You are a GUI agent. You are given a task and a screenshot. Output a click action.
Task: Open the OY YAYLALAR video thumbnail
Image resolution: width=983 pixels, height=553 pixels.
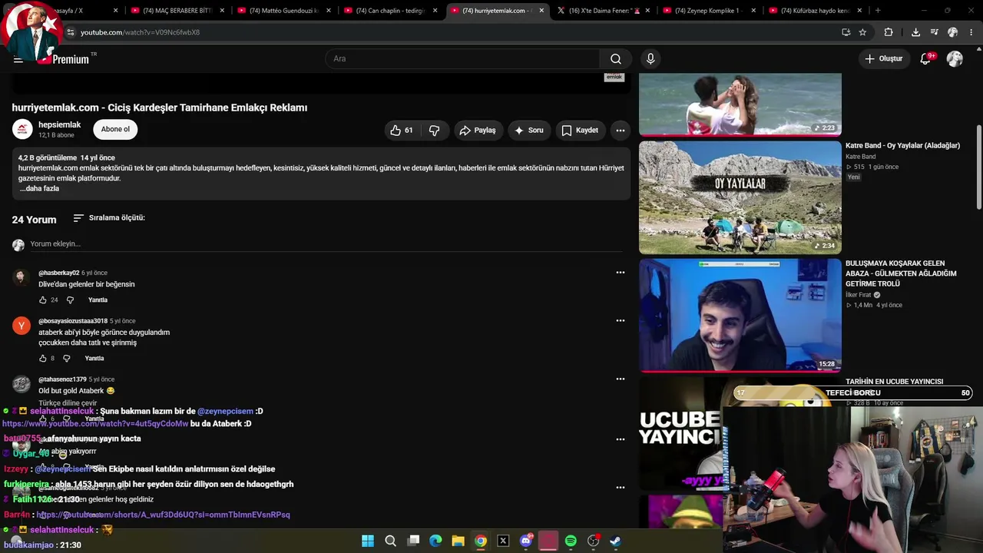click(x=740, y=197)
